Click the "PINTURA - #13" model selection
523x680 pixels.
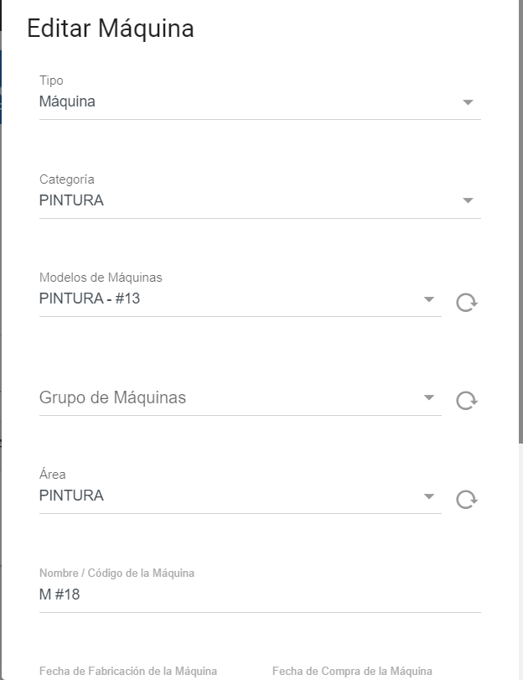point(90,298)
